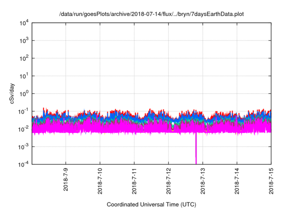Click the magenta dropout spike near 2018-7-13
The width and height of the screenshot is (299, 209).
click(x=196, y=149)
